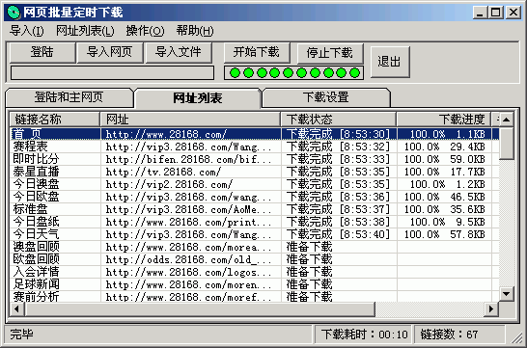
Task: Click 下载耗时：00:10 in status bar
Action: pos(364,335)
